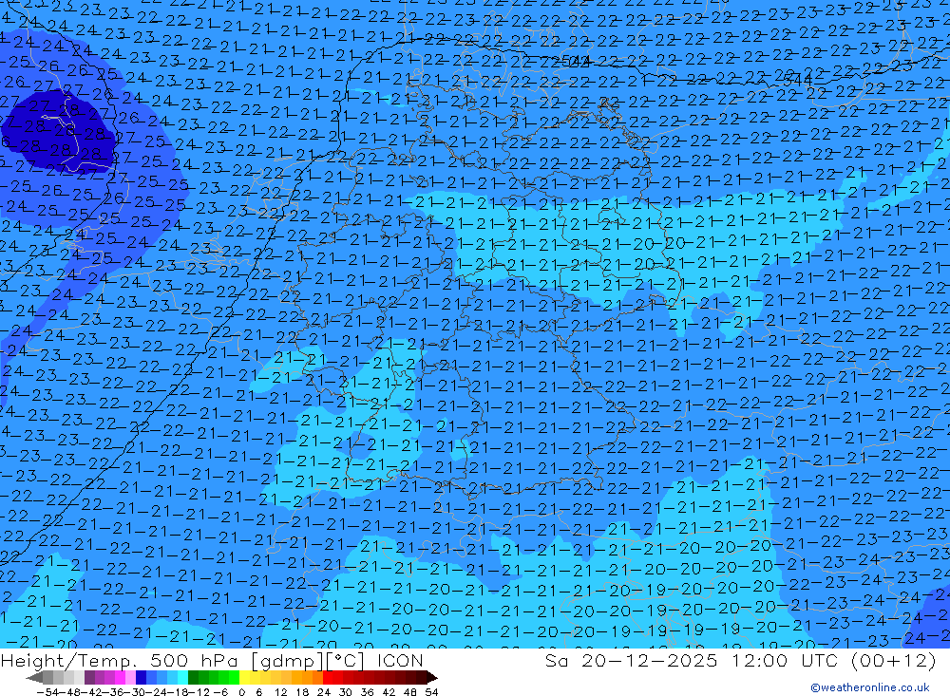Click the positive '18' legend value

(x=302, y=692)
